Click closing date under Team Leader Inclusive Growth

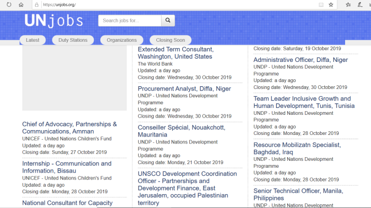tap(296, 133)
